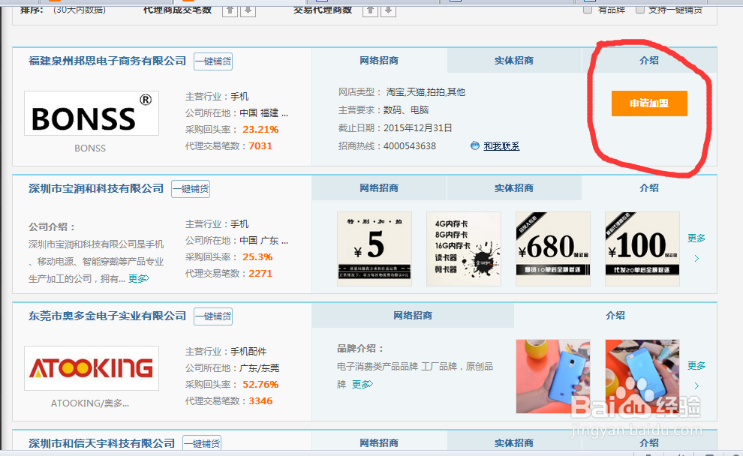743x456 pixels.
Task: Click 采购回头率 value 23.21%
Action: coord(260,129)
